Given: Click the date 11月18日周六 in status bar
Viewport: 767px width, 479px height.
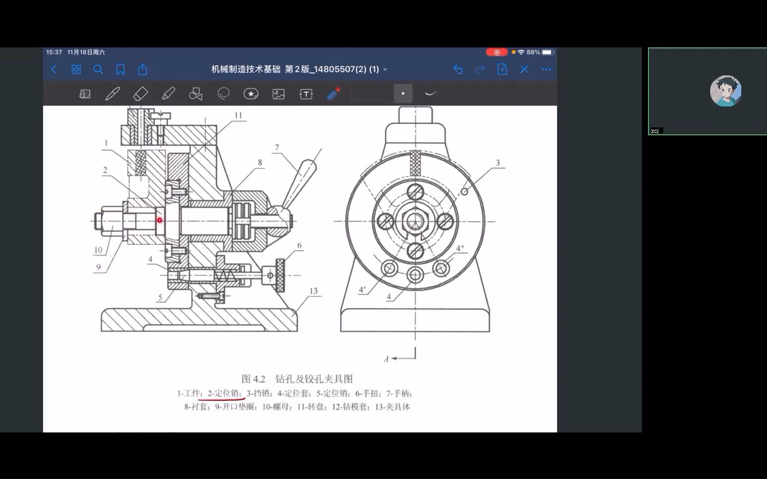Looking at the screenshot, I should [86, 52].
